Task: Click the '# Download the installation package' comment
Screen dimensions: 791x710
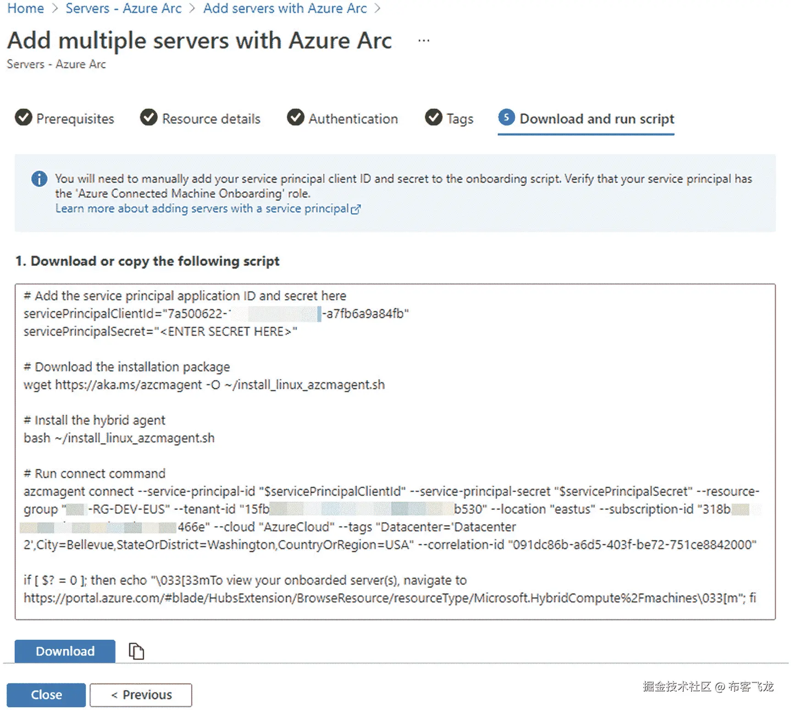Action: pos(127,367)
